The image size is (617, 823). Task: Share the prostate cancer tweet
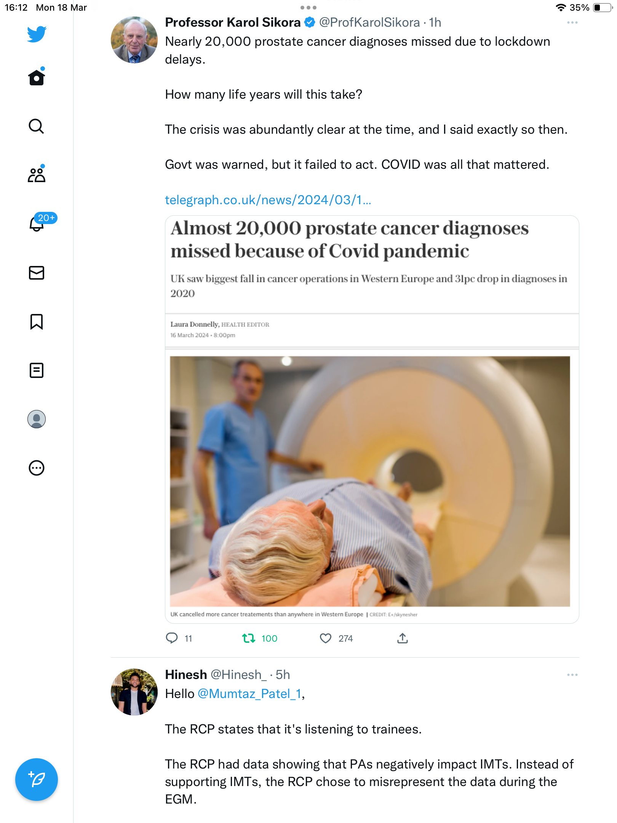tap(403, 638)
